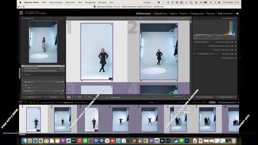258x145 pixels.
Task: Switch to compare view mode
Action: pyautogui.click(x=79, y=97)
